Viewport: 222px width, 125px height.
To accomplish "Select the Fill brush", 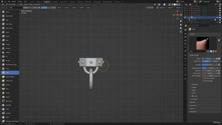I will click(x=10, y=56).
